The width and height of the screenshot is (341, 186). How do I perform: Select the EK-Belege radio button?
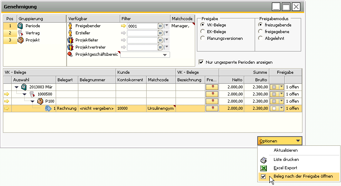[203, 31]
